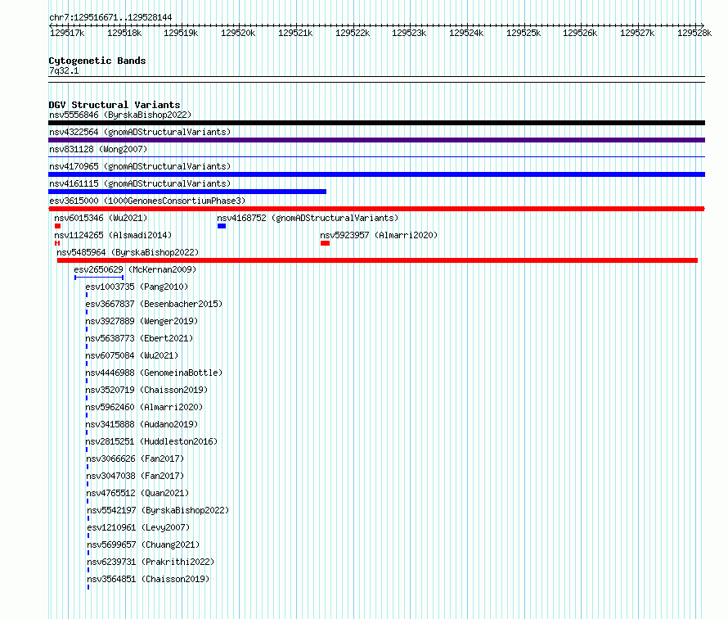Open nsv5485964 (ByrskaBishop2022) label

tap(128, 252)
